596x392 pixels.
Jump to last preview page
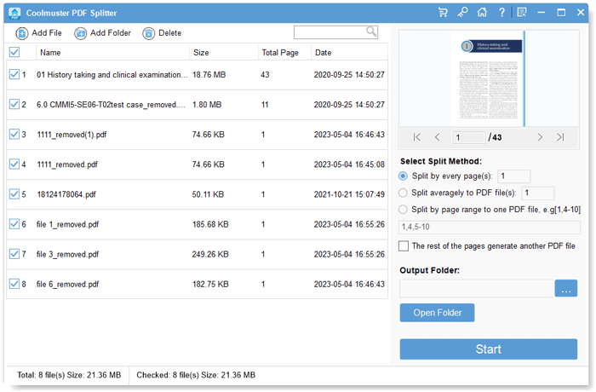[560, 137]
